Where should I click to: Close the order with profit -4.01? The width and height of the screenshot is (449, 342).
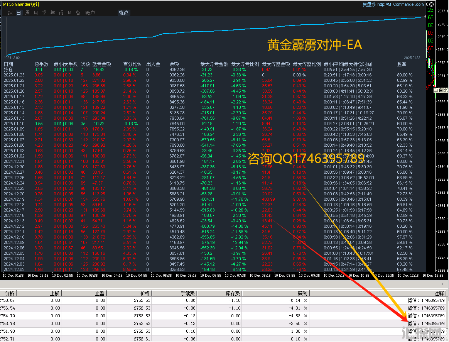pyautogui.click(x=306, y=308)
